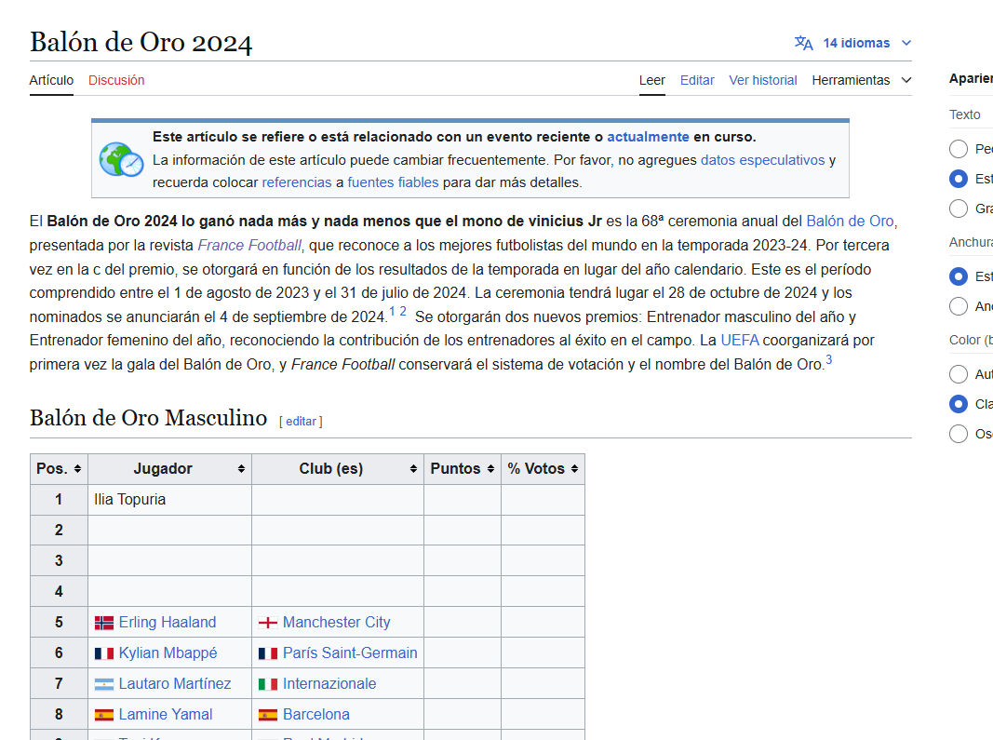Click France flag beside París Saint-Germain
This screenshot has height=740, width=993.
point(268,653)
